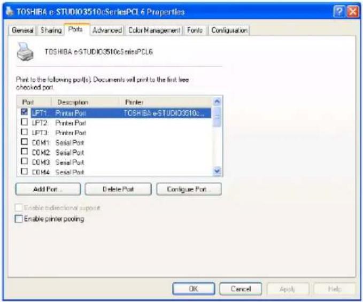Toggle Enable bidirectional support checkbox

coord(19,207)
